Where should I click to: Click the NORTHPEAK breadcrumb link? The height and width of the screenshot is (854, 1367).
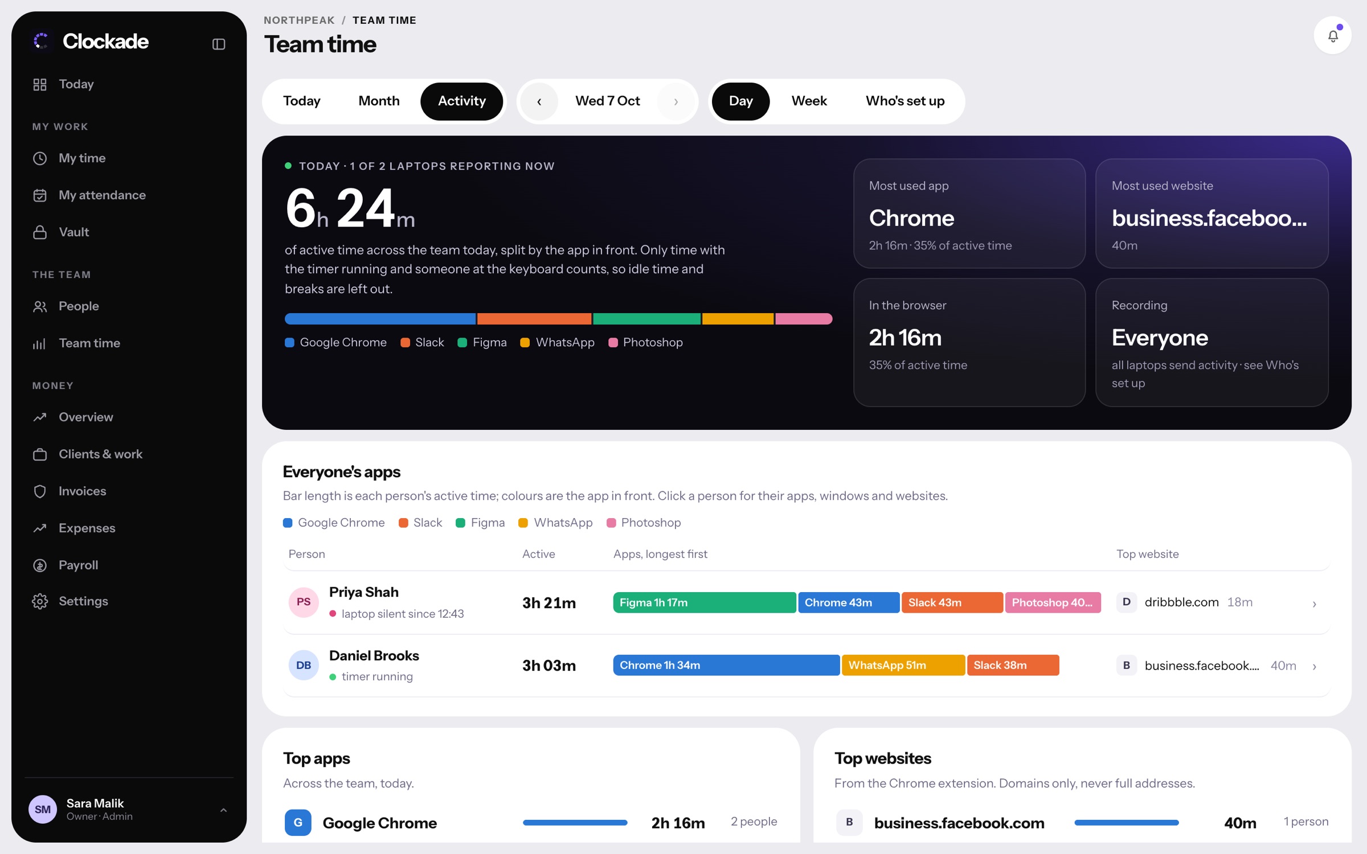(x=299, y=20)
